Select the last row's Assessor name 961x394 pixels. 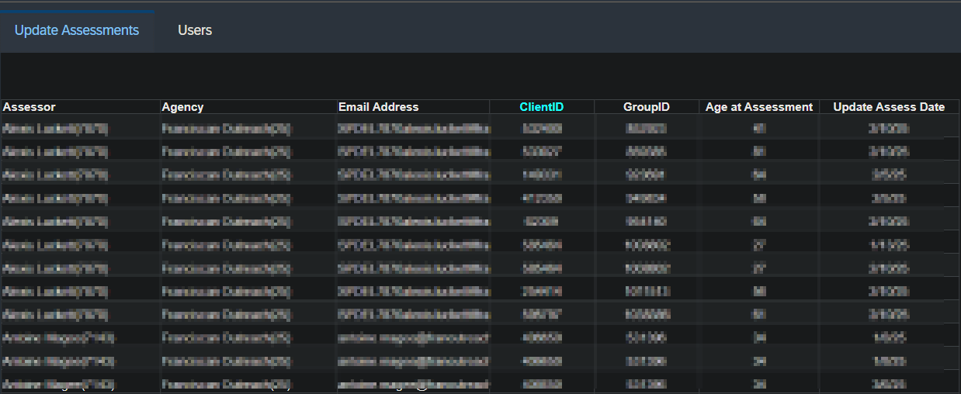(58, 384)
